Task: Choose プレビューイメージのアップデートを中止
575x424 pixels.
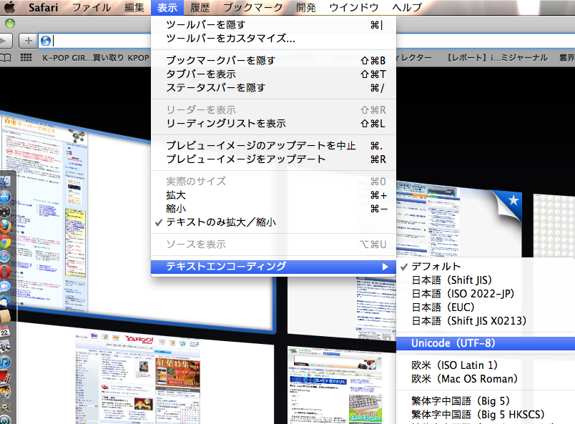Action: tap(274, 146)
